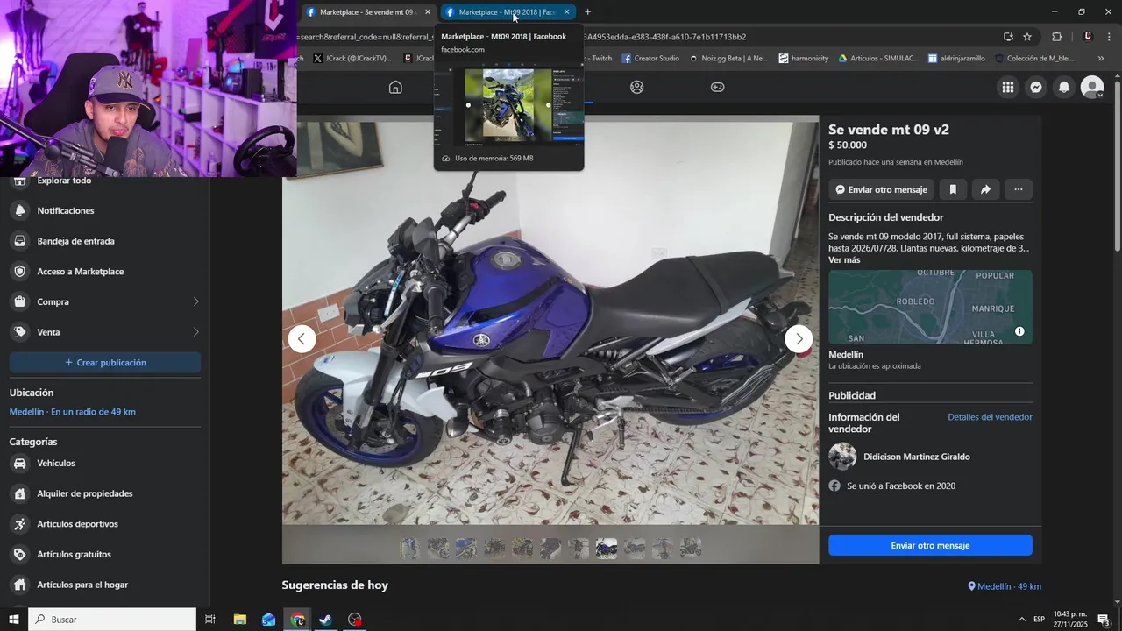Open the Windows Start button
This screenshot has width=1122, height=631.
[x=14, y=620]
